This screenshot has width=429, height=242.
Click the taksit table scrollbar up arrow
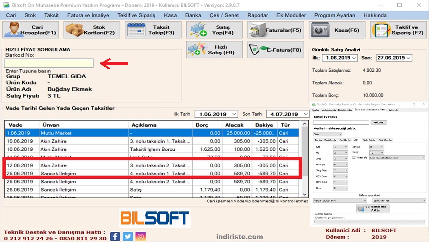pyautogui.click(x=305, y=124)
